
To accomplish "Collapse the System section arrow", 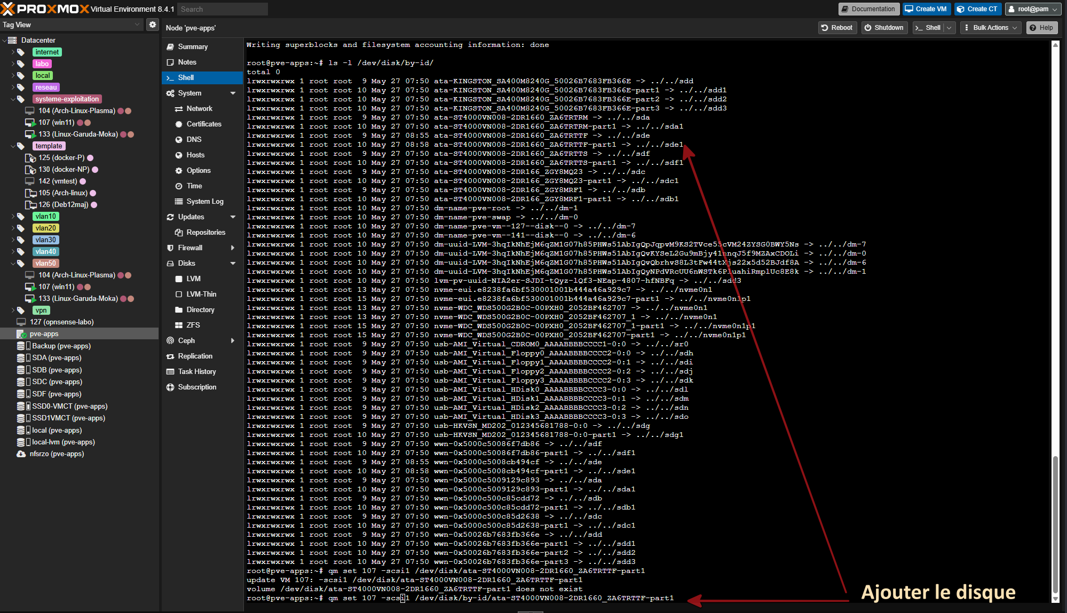I will (233, 93).
